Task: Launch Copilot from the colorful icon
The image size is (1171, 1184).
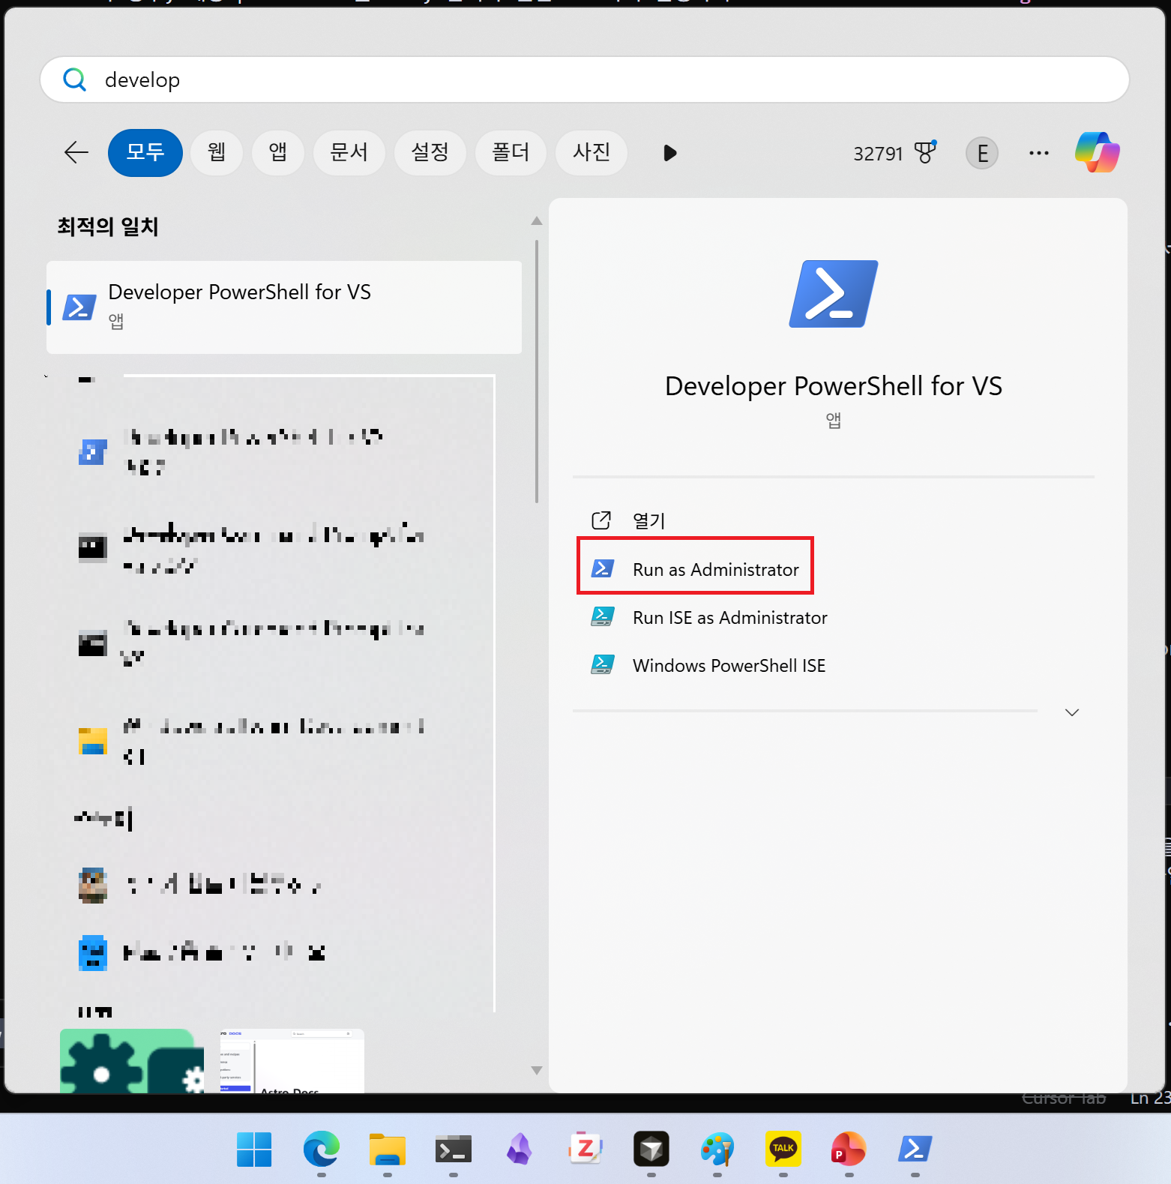Action: coord(1098,153)
